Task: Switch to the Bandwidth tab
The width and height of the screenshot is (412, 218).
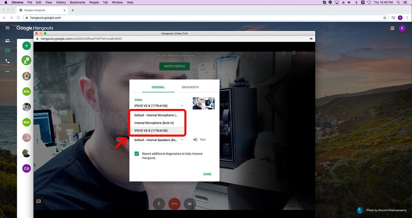Action: pyautogui.click(x=190, y=87)
